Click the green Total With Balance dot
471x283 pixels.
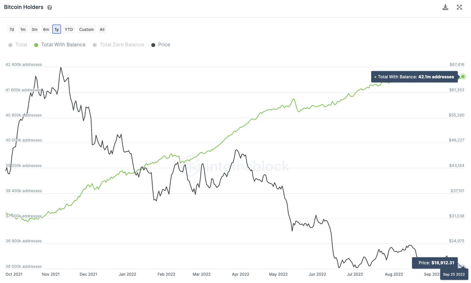(x=36, y=45)
